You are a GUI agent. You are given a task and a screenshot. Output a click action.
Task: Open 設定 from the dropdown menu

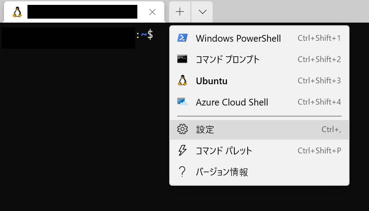pyautogui.click(x=206, y=129)
